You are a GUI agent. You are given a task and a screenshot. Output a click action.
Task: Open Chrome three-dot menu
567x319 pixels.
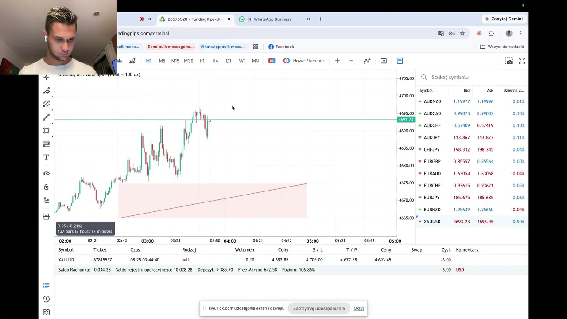click(x=521, y=33)
